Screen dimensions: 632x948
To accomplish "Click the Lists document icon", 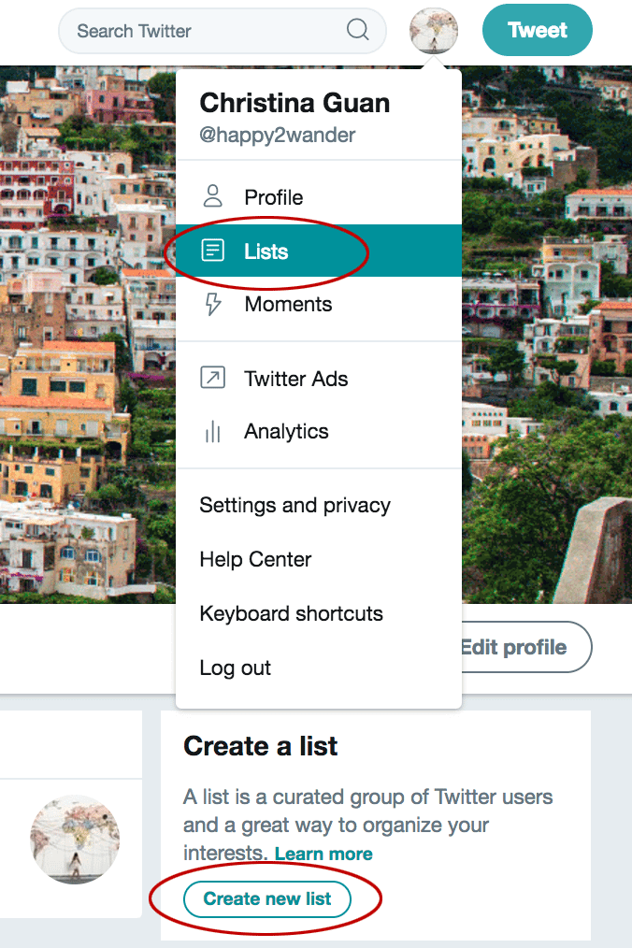I will tap(212, 251).
